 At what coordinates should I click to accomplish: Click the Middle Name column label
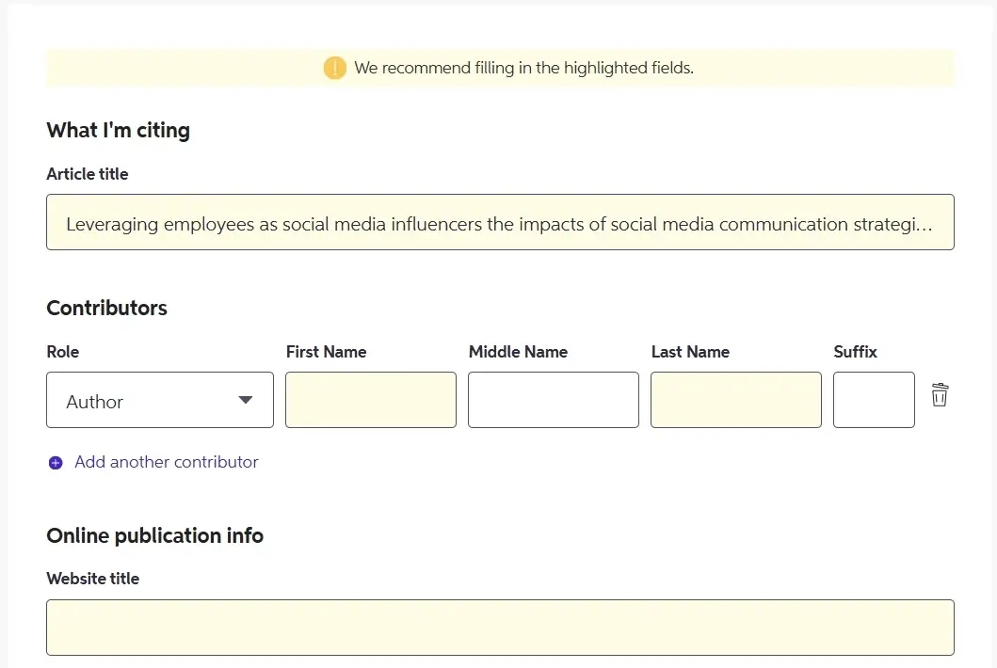[x=518, y=352]
